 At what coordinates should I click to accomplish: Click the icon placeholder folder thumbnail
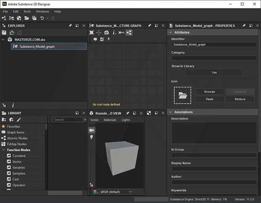pyautogui.click(x=182, y=95)
